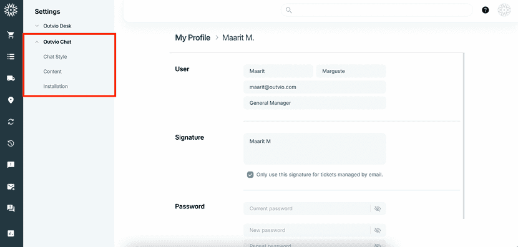Image resolution: width=518 pixels, height=247 pixels.
Task: Click the Signature text area
Action: pos(315,148)
